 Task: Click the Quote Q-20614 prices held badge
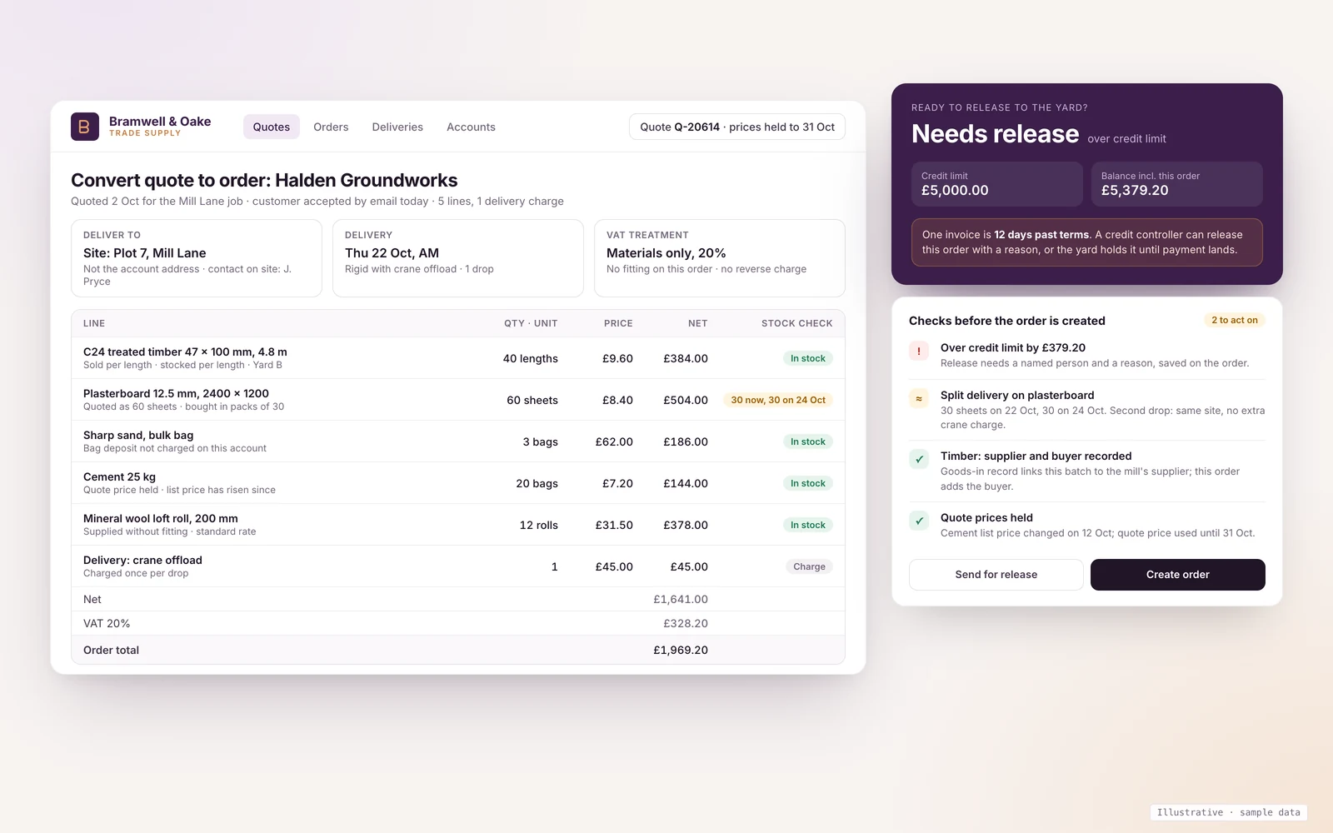point(737,127)
